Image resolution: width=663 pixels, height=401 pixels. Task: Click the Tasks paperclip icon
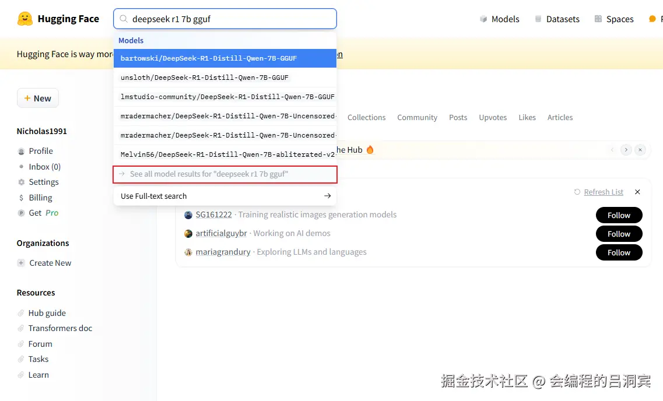tap(21, 359)
